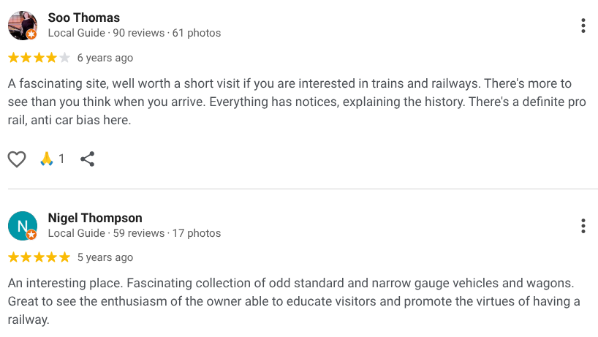Click the Local Guide badge on Soo Thomas's avatar
This screenshot has width=598, height=337.
(31, 34)
